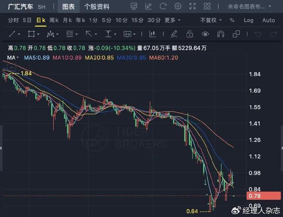The image size is (283, 217).
Task: Click the copy layers icon
Action: point(236,34)
